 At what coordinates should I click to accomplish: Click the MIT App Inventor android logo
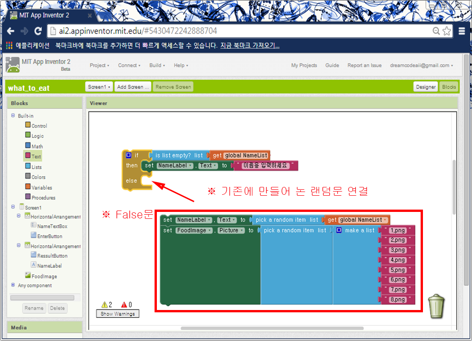point(12,65)
